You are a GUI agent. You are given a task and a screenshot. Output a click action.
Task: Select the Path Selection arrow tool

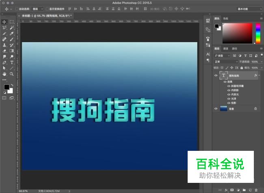click(4, 68)
